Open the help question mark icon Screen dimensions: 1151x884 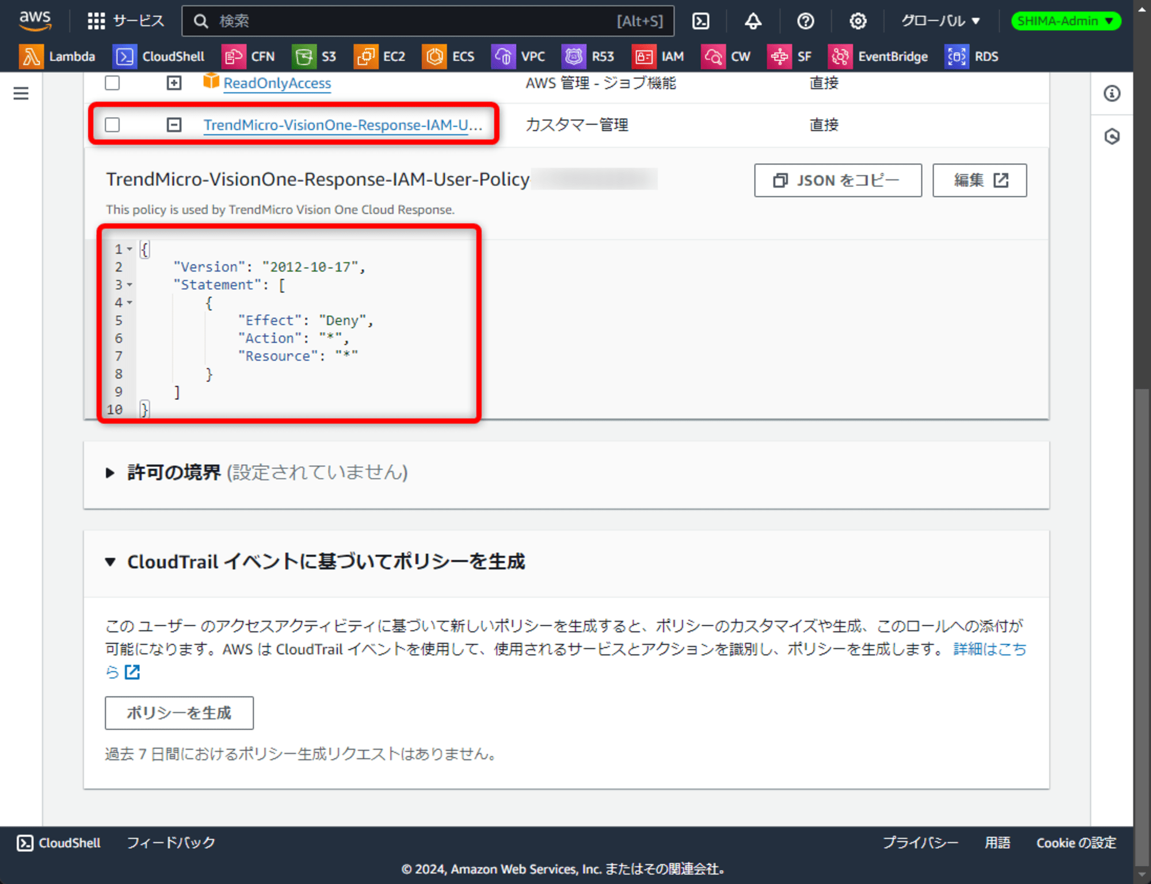coord(805,21)
